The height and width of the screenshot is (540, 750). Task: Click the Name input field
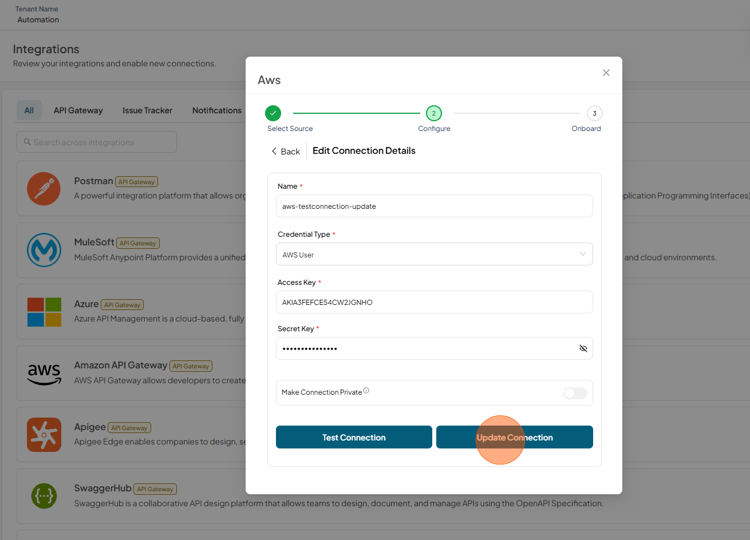(434, 206)
